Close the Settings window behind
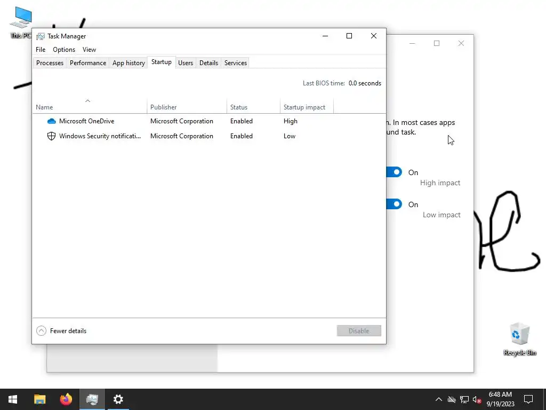546x410 pixels. [x=461, y=43]
